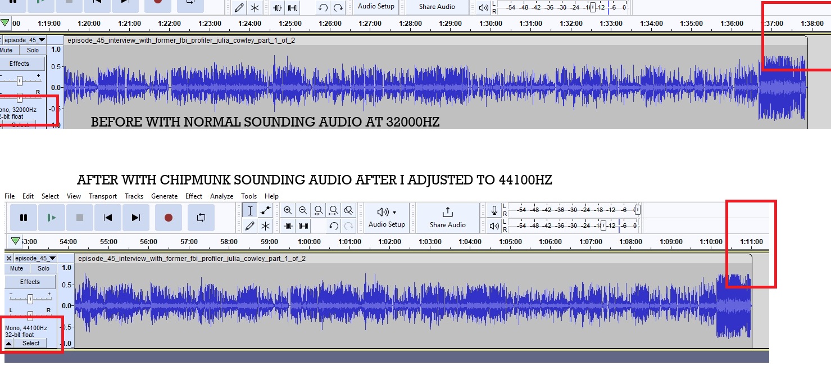The height and width of the screenshot is (374, 831).
Task: Click clip title in lower window track
Action: click(192, 258)
